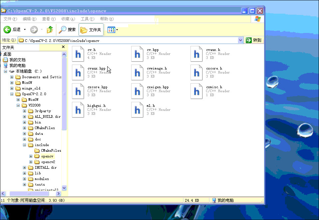Viewport: 319px width, 220px height.
Task: Open the 查看 (V) menu
Action: (49, 19)
